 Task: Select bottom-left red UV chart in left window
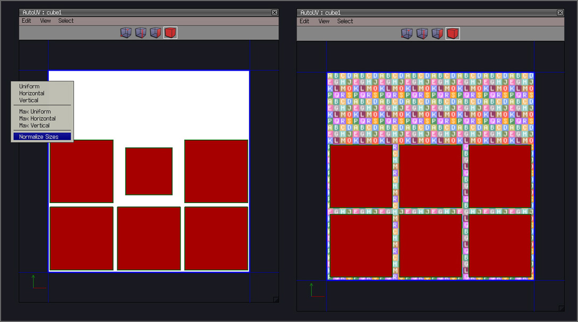point(81,239)
